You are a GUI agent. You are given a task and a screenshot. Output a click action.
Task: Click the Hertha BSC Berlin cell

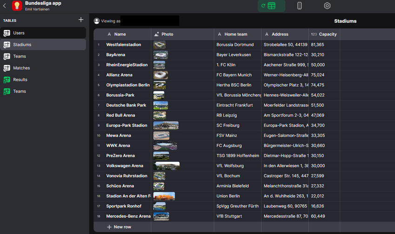pos(238,85)
